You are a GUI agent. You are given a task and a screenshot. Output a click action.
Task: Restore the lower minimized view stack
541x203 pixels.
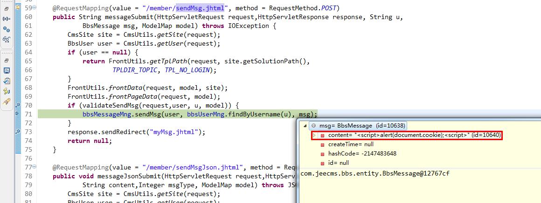pos(6,61)
